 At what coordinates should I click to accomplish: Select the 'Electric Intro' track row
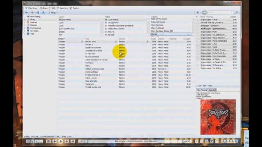124,42
